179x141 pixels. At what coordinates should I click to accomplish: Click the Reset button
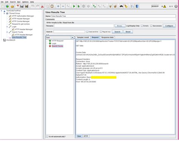[x=128, y=32]
